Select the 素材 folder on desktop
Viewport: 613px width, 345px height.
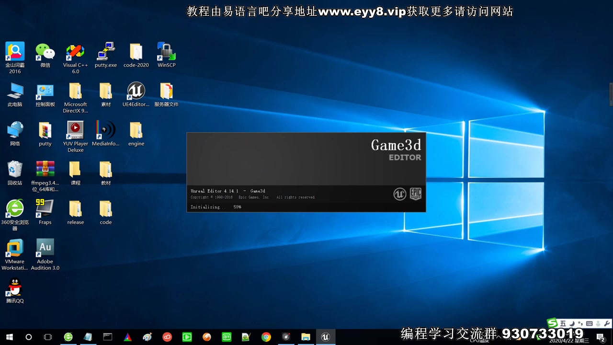[106, 94]
